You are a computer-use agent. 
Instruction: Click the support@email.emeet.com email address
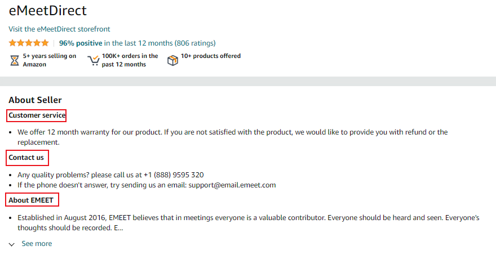(x=232, y=185)
